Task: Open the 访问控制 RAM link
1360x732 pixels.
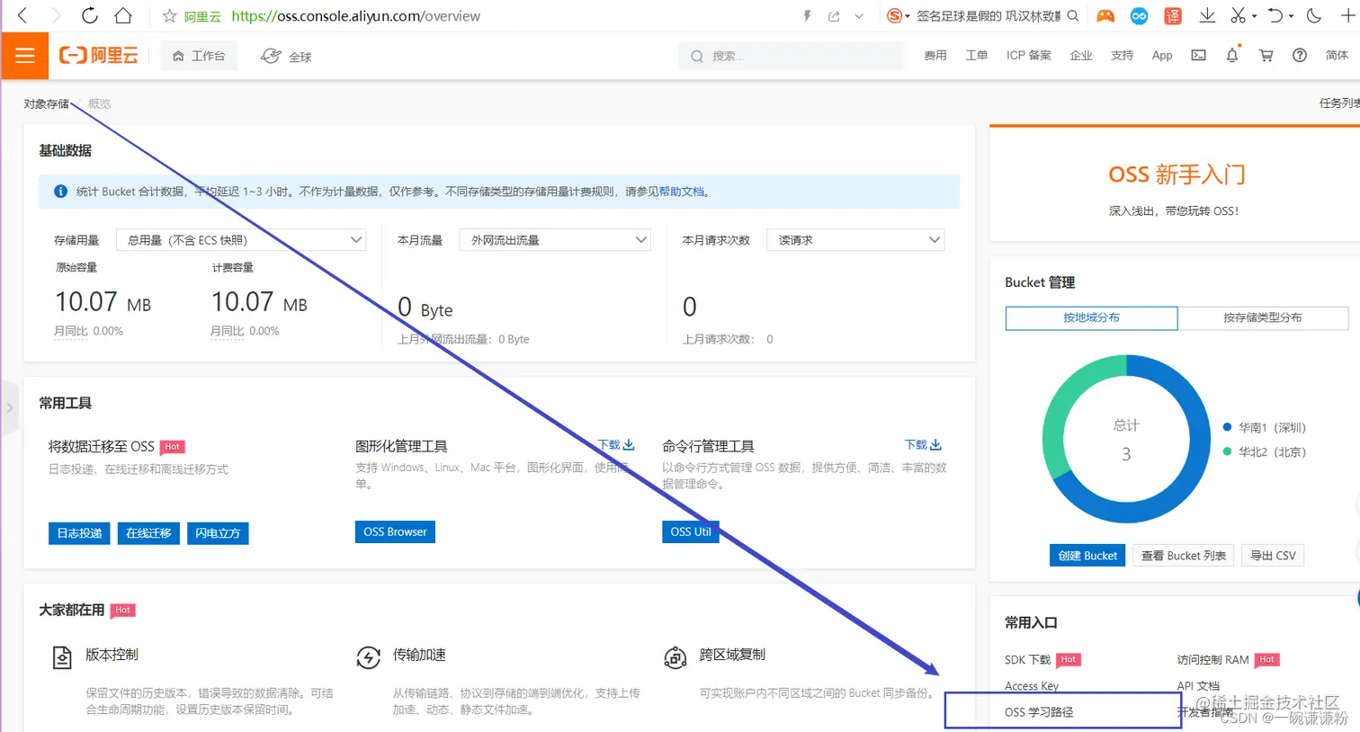Action: (1212, 660)
